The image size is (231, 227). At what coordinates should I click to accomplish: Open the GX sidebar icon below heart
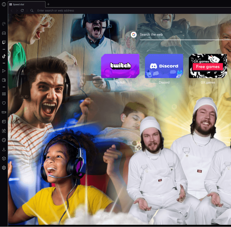click(4, 112)
